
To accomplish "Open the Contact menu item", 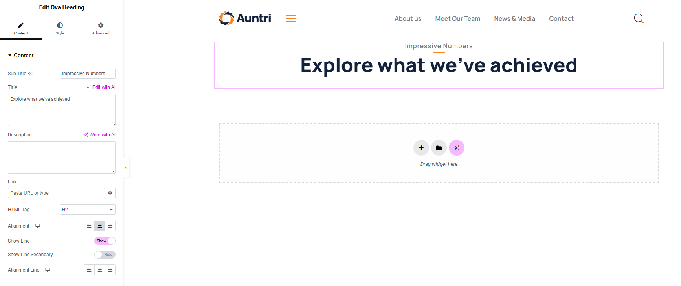I will tap(561, 18).
